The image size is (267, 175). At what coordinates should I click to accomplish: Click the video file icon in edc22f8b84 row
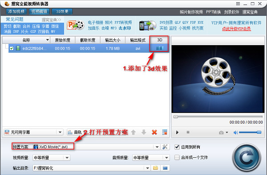click(x=18, y=48)
